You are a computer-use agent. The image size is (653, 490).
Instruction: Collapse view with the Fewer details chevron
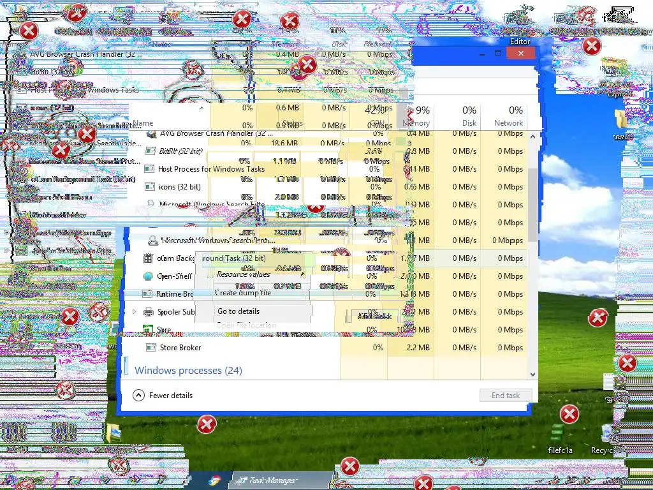coord(138,396)
